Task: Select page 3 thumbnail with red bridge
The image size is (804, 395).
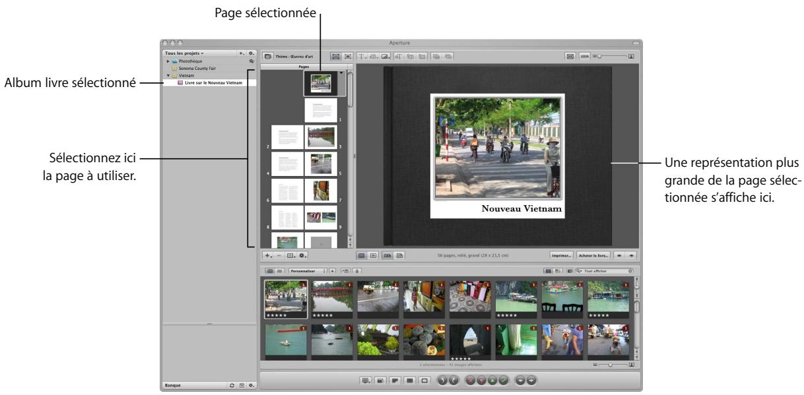Action: point(321,137)
